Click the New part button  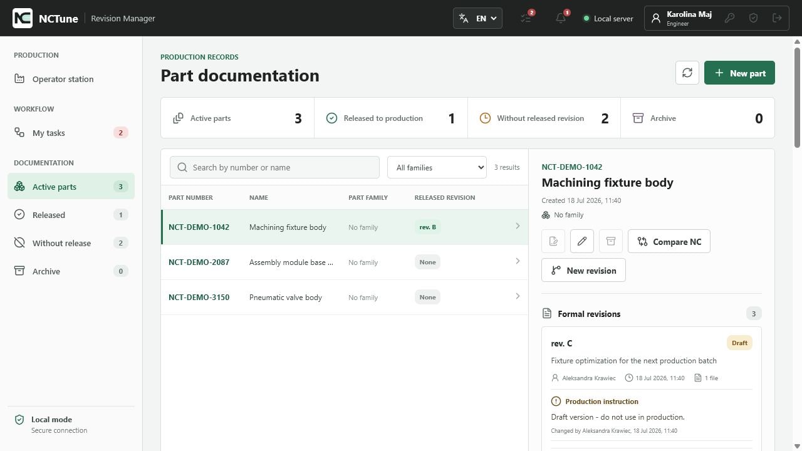click(x=739, y=73)
